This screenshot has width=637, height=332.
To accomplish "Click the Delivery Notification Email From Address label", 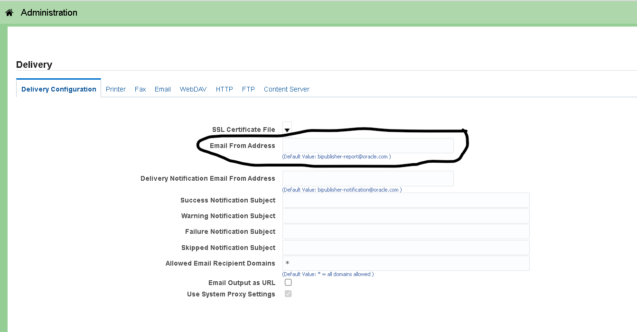I will click(208, 178).
